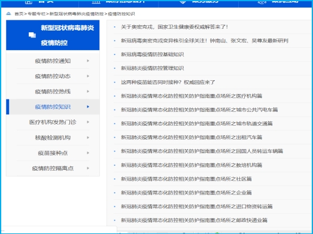
Task: Click the sidebar header pages icon
Action: click(32, 35)
